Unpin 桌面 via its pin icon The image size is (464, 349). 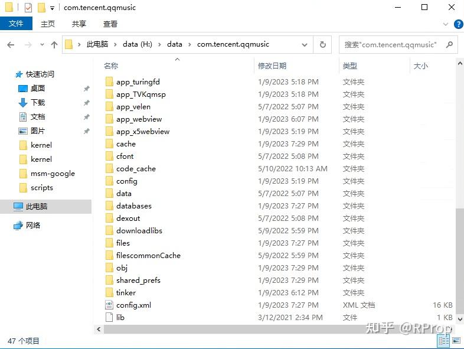click(86, 88)
